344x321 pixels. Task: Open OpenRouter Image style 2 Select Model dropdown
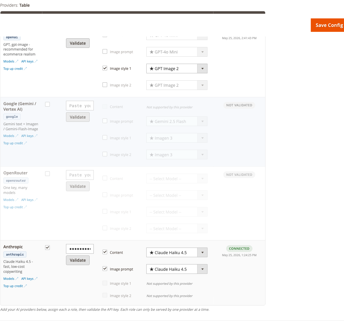click(177, 229)
